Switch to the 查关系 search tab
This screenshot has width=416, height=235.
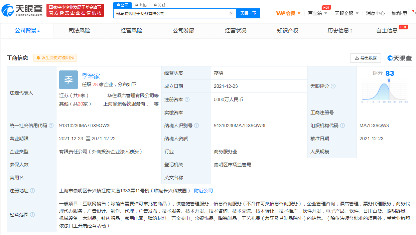(159, 5)
